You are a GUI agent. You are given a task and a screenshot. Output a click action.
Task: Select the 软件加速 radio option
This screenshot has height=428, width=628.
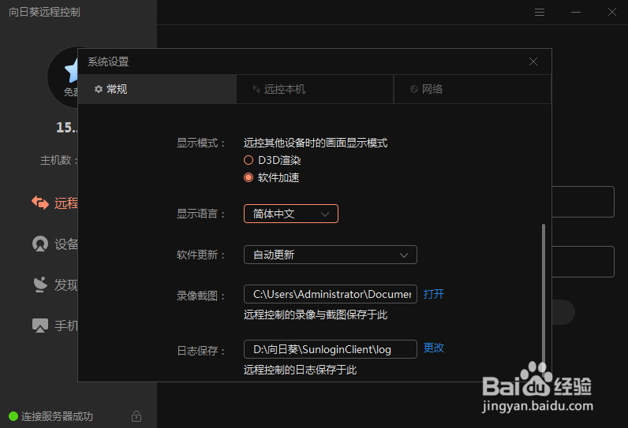point(249,177)
